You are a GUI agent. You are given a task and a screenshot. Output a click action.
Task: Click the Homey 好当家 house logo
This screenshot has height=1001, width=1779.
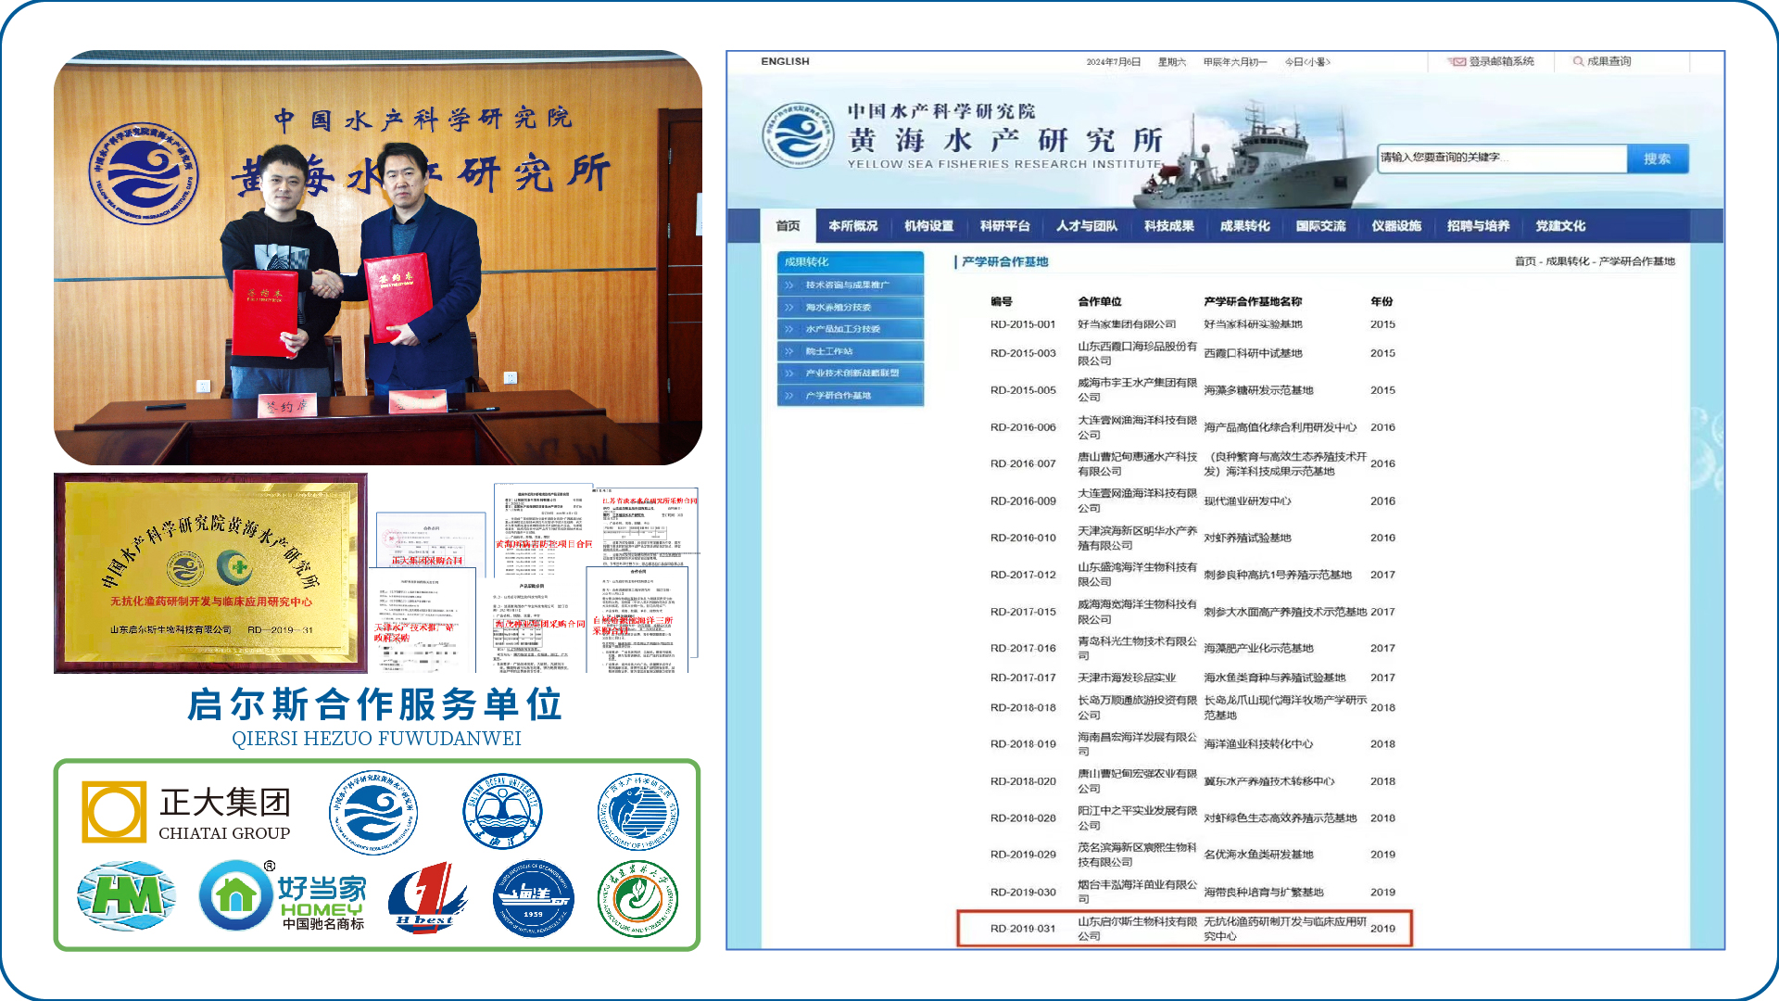click(x=236, y=895)
